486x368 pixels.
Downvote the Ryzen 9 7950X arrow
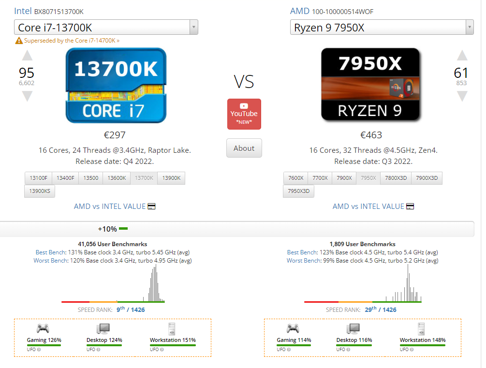coord(462,96)
